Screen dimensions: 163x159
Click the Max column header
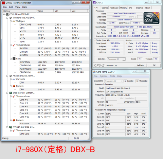pos(79,11)
